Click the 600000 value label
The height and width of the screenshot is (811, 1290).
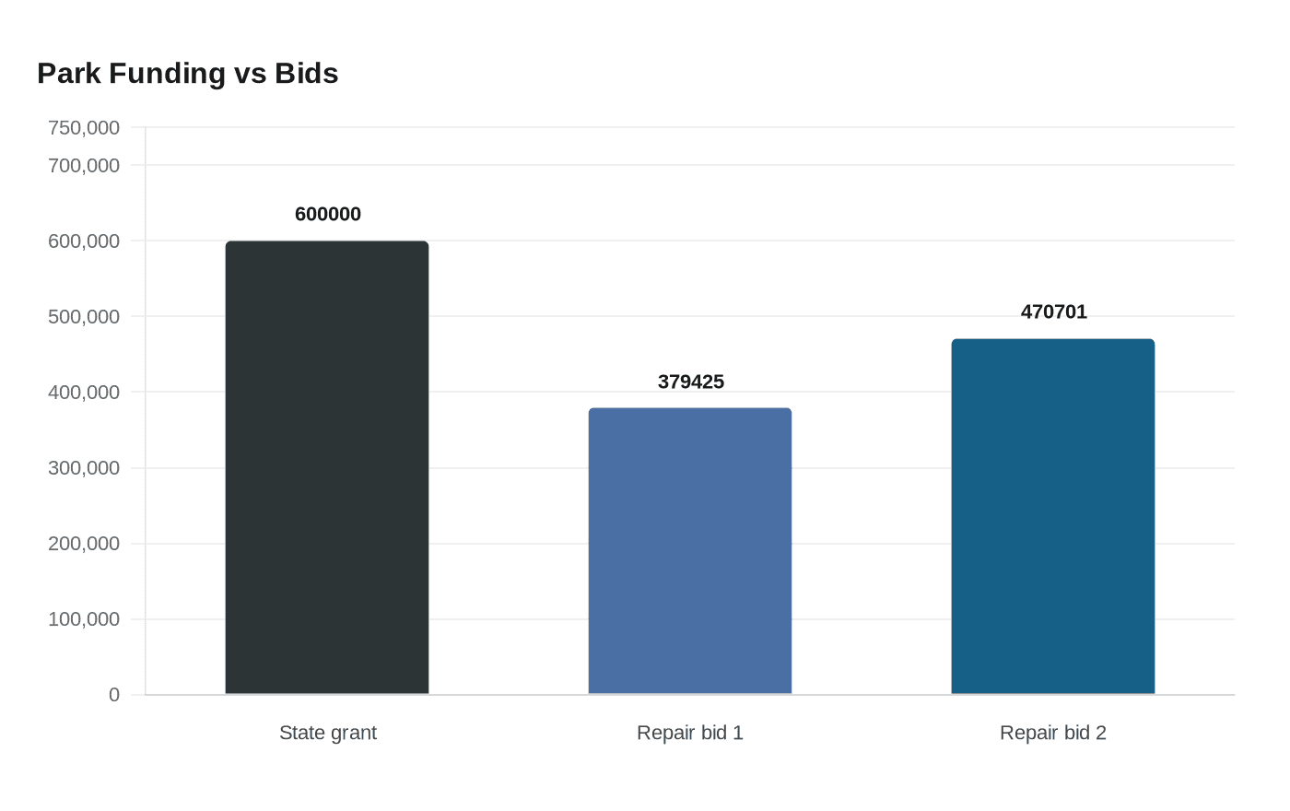pos(328,215)
